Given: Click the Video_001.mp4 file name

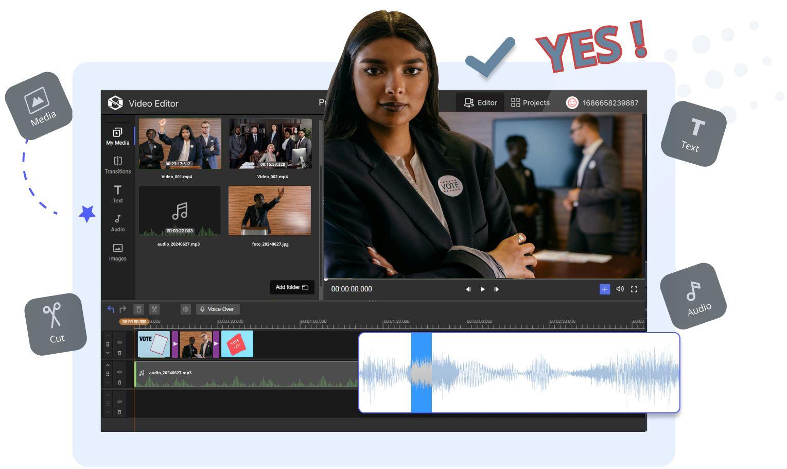Looking at the screenshot, I should (x=177, y=177).
